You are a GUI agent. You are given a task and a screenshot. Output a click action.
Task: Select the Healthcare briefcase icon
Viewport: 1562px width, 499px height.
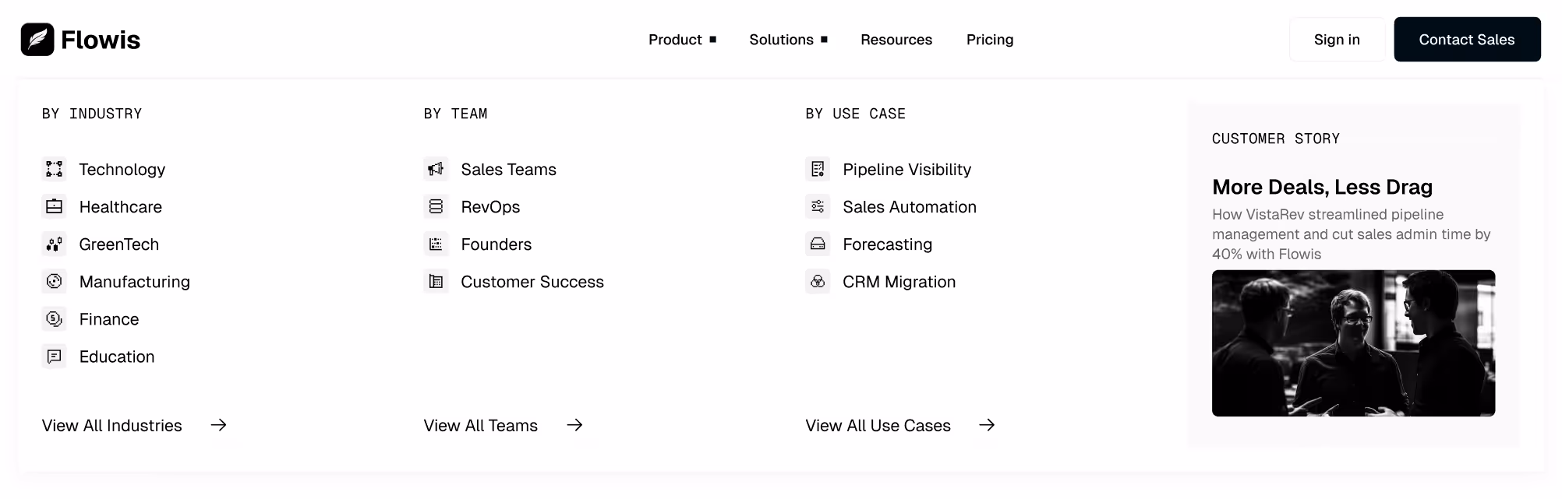[x=54, y=206]
